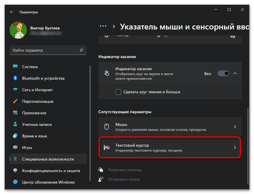Click the Центр обновления Windows icon

(16, 182)
